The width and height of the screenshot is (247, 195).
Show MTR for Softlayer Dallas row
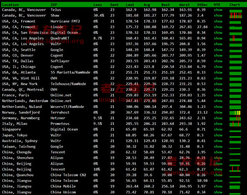218,61
